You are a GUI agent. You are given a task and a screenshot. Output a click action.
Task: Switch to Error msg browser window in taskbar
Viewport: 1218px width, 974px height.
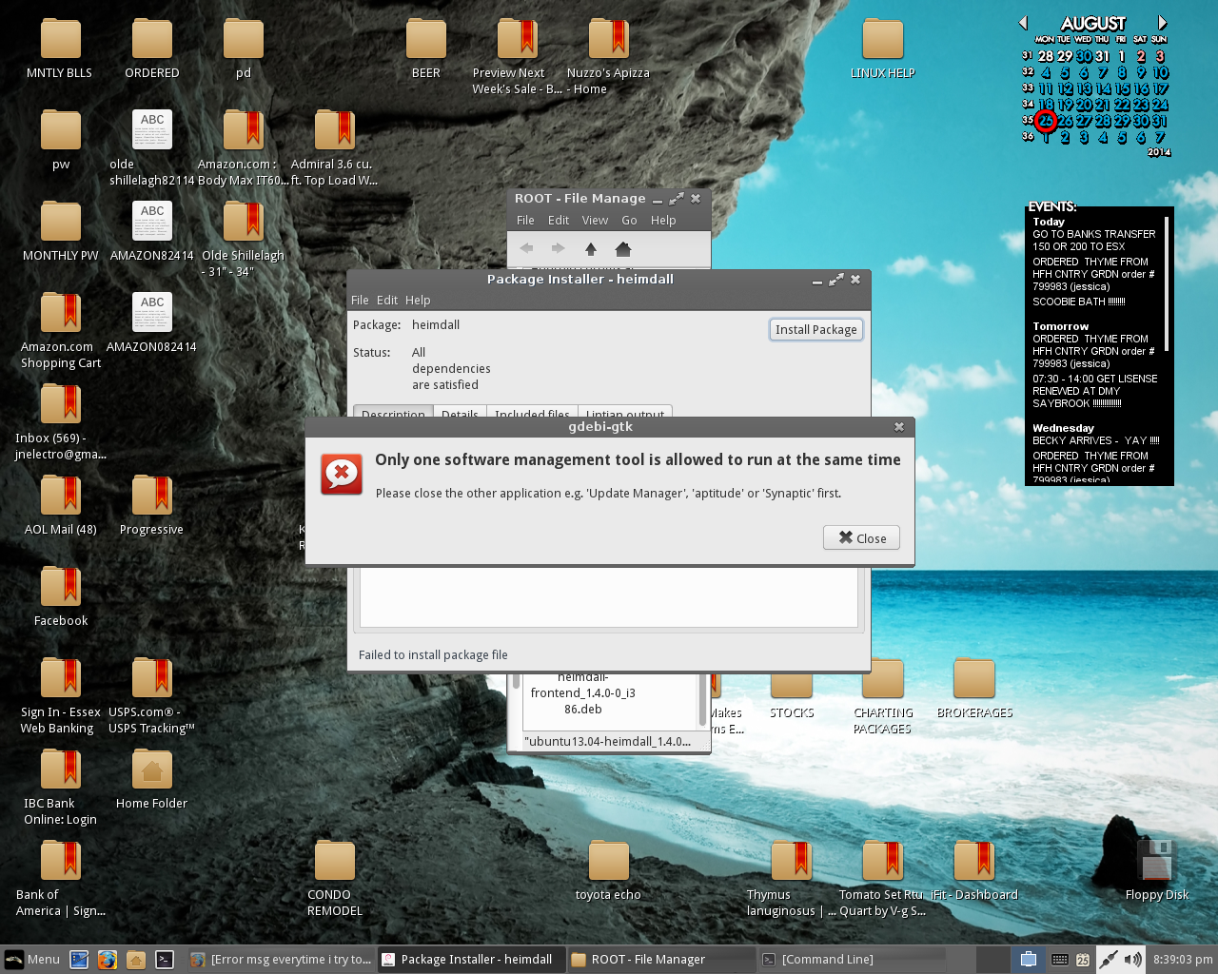[281, 959]
